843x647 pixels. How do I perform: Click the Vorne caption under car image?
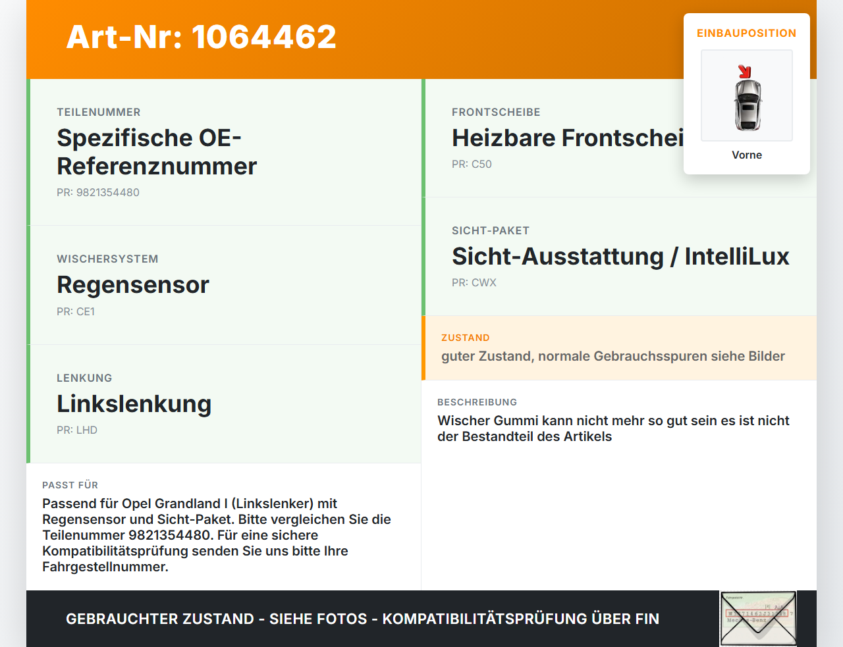point(747,155)
